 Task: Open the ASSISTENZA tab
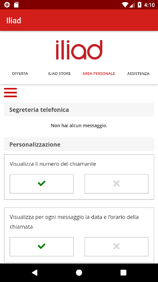tap(138, 74)
